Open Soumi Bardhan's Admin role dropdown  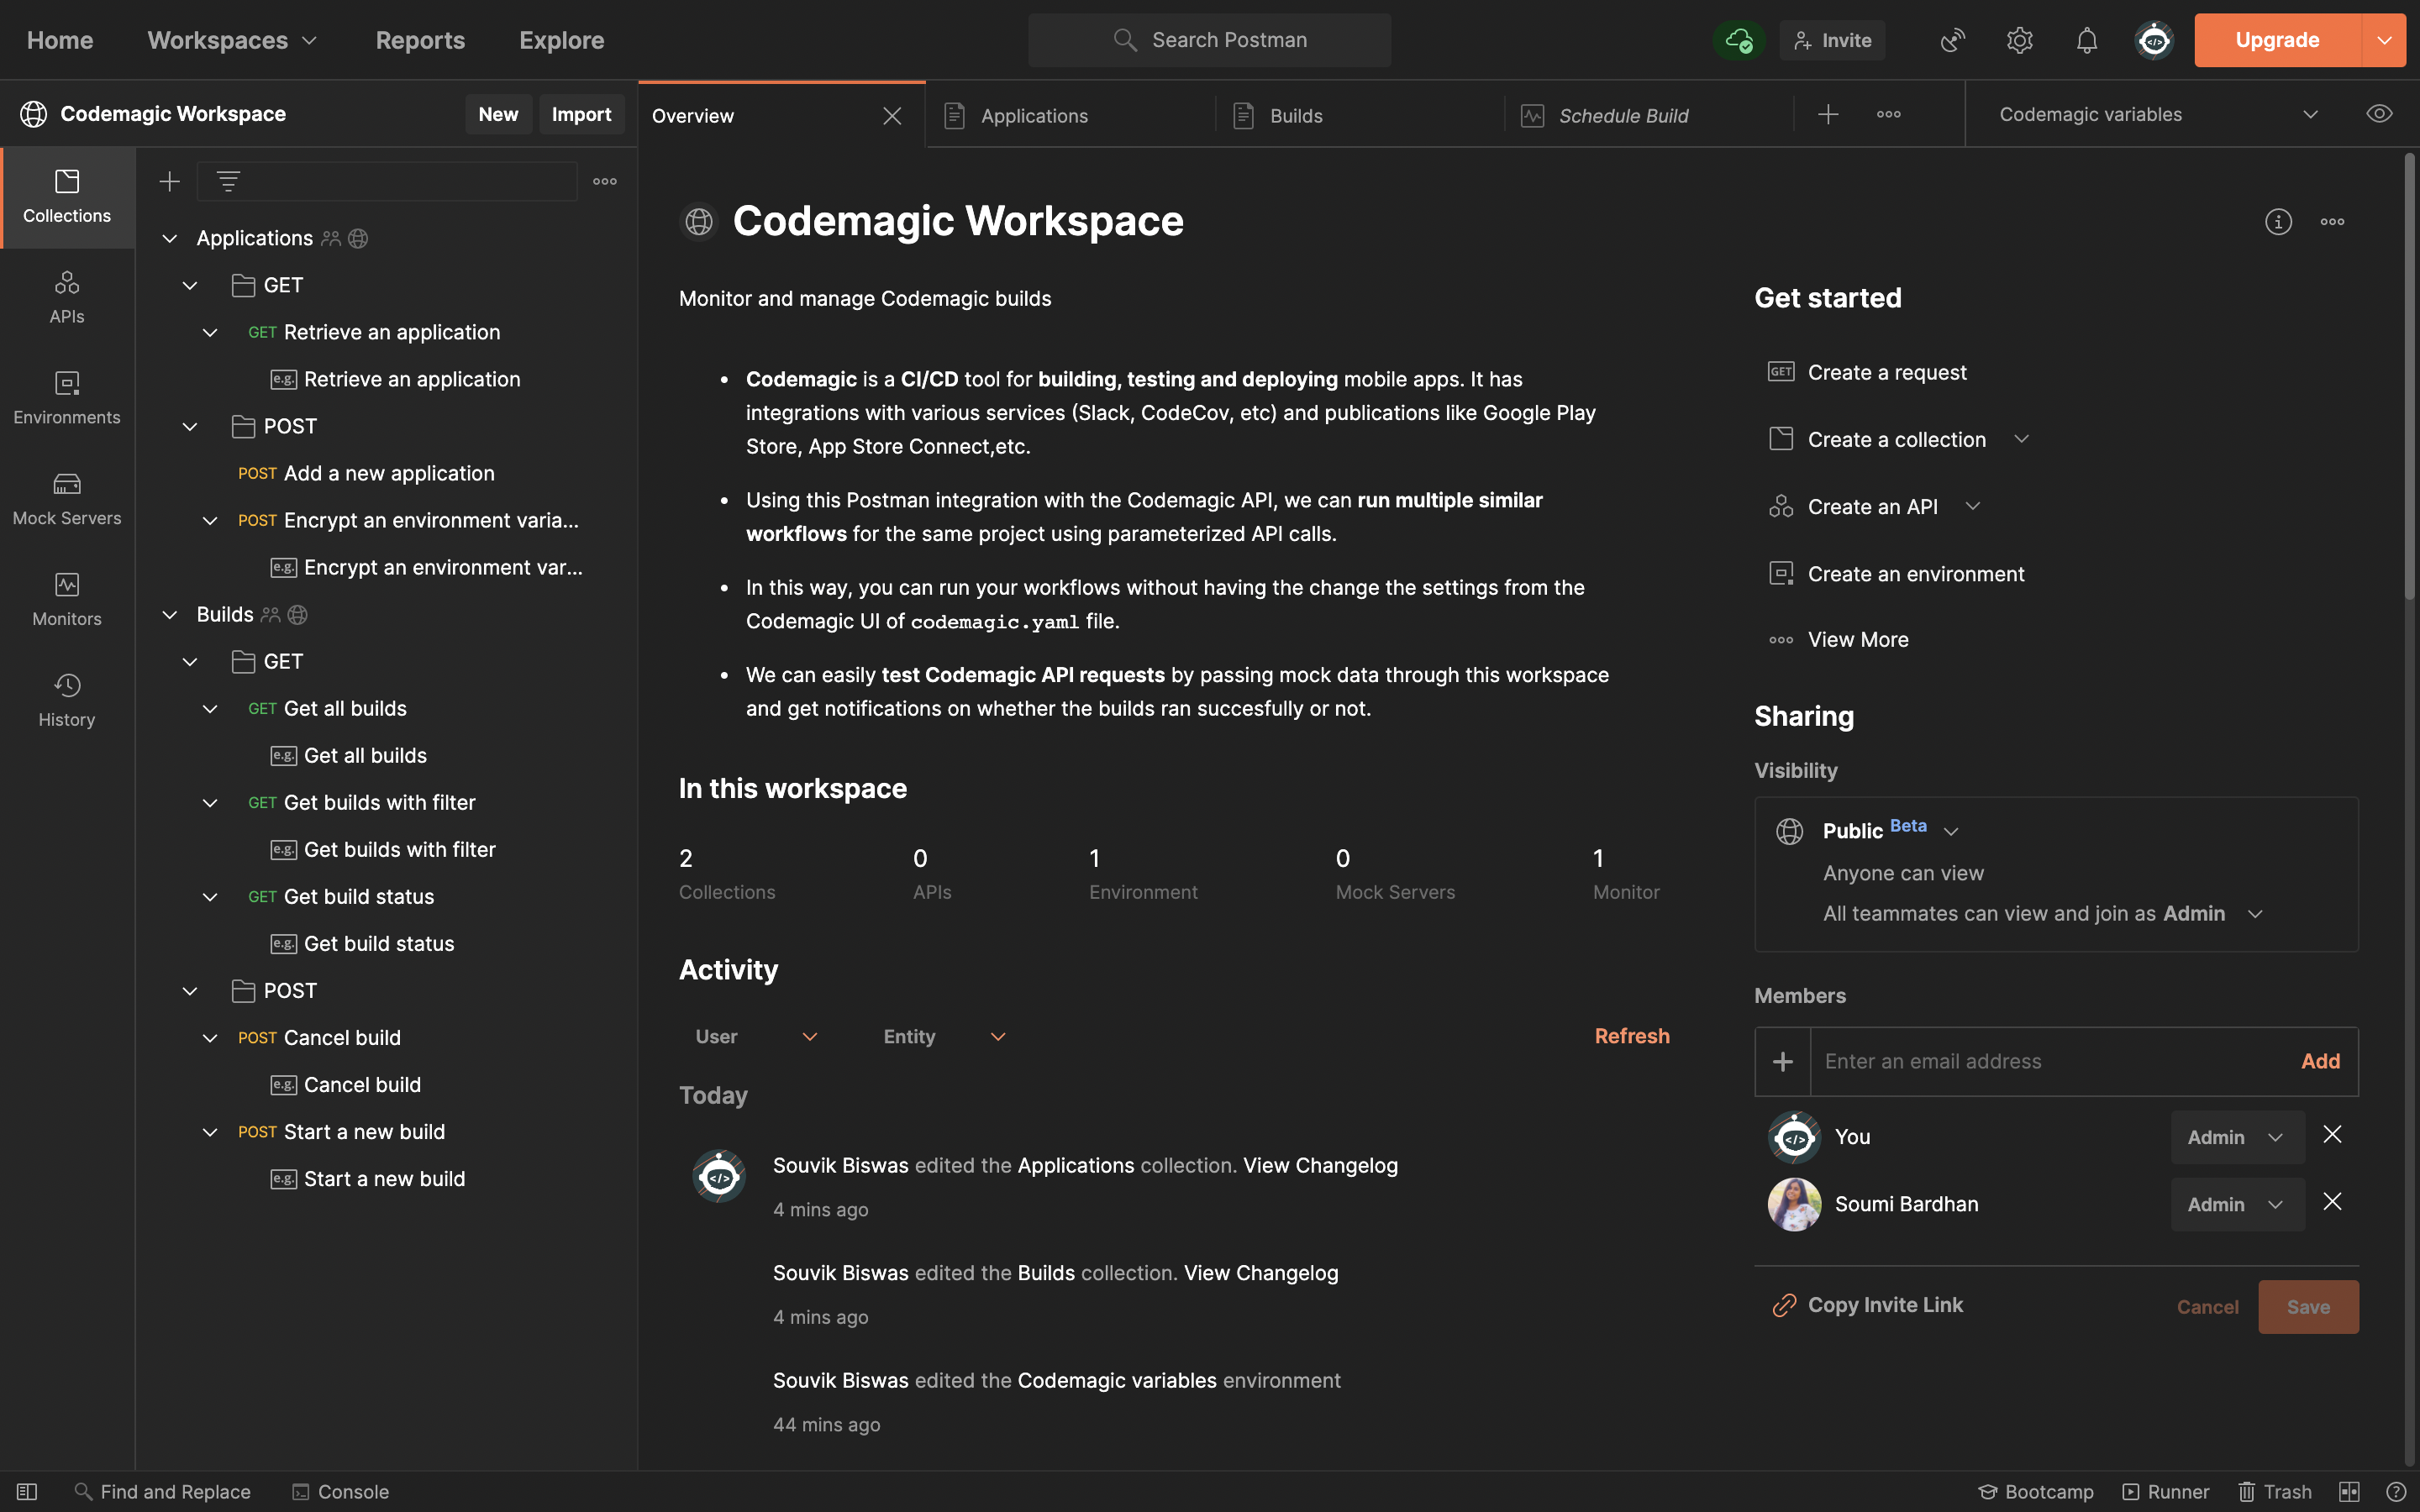point(2236,1204)
